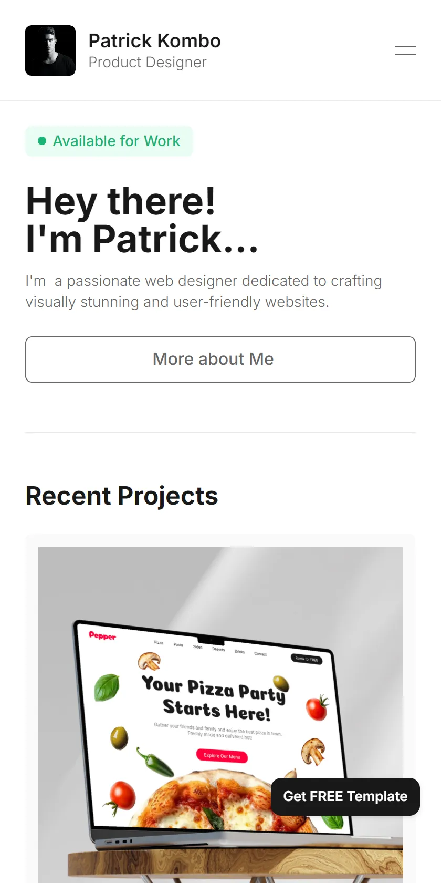This screenshot has width=441, height=883.
Task: Select the Contact nav item in the mockup
Action: click(x=260, y=654)
